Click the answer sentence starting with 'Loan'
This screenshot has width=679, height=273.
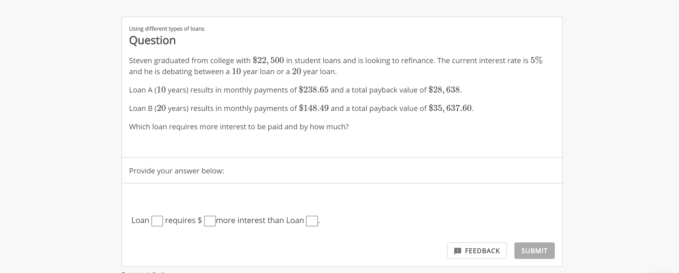[x=224, y=220]
